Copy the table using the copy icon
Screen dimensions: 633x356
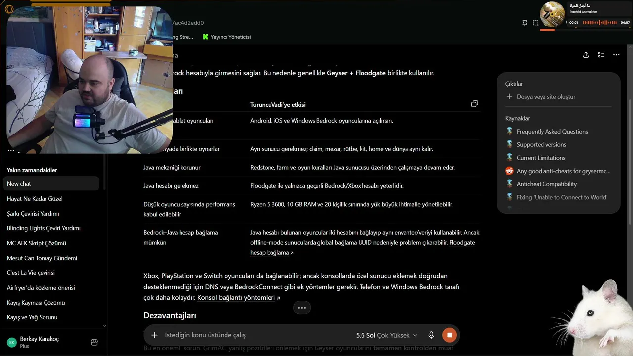pyautogui.click(x=475, y=104)
